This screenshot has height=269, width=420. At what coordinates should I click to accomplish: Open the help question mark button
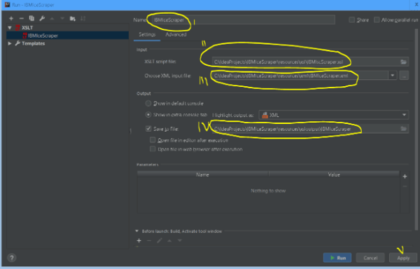(x=11, y=258)
